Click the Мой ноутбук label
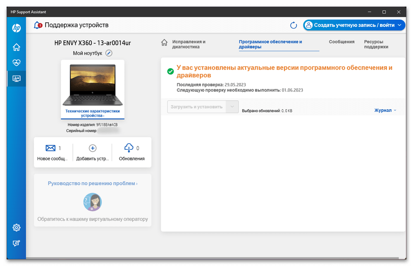The image size is (413, 266). point(88,53)
